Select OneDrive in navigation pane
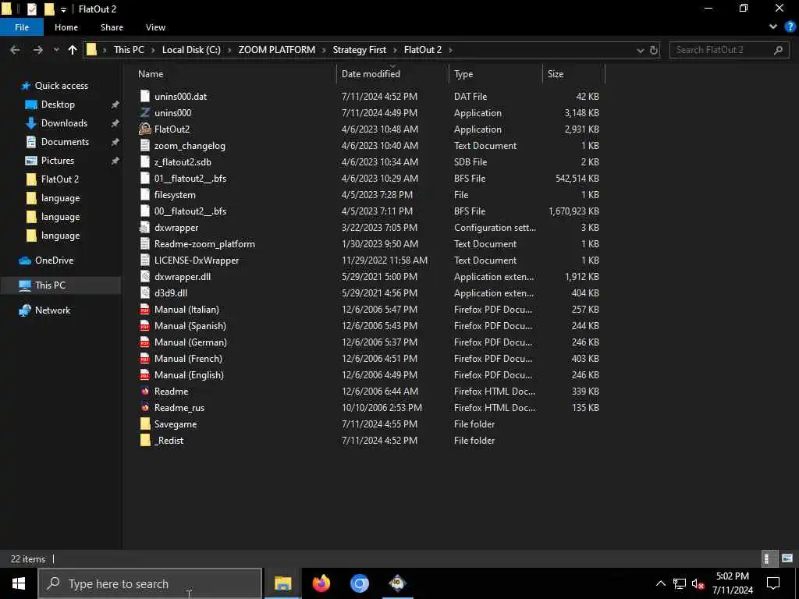The width and height of the screenshot is (799, 599). pyautogui.click(x=54, y=261)
